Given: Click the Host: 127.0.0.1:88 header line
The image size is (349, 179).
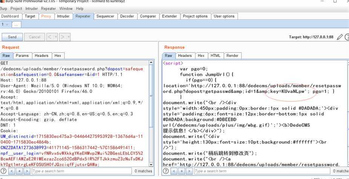Looking at the screenshot, I should pyautogui.click(x=24, y=80).
